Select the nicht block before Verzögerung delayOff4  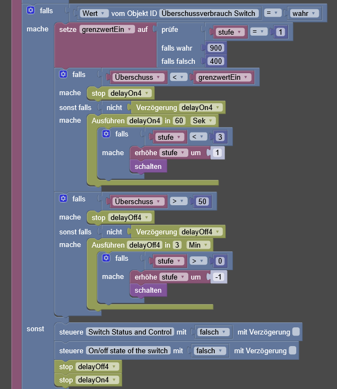(x=114, y=232)
